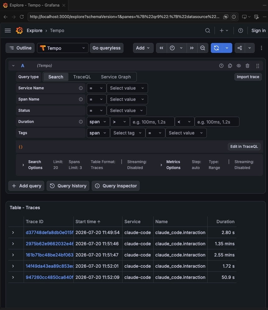
Task: Click the Duration column header
Action: tap(225, 222)
